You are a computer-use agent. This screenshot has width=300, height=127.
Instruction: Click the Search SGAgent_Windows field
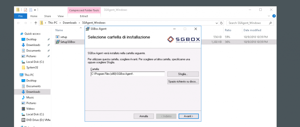click(x=250, y=23)
